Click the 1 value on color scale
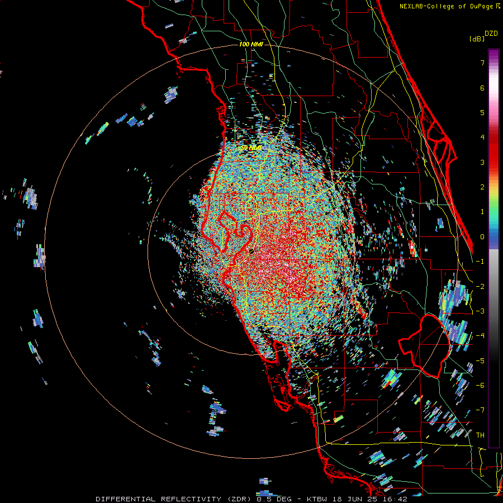This screenshot has width=503, height=503. (x=482, y=212)
